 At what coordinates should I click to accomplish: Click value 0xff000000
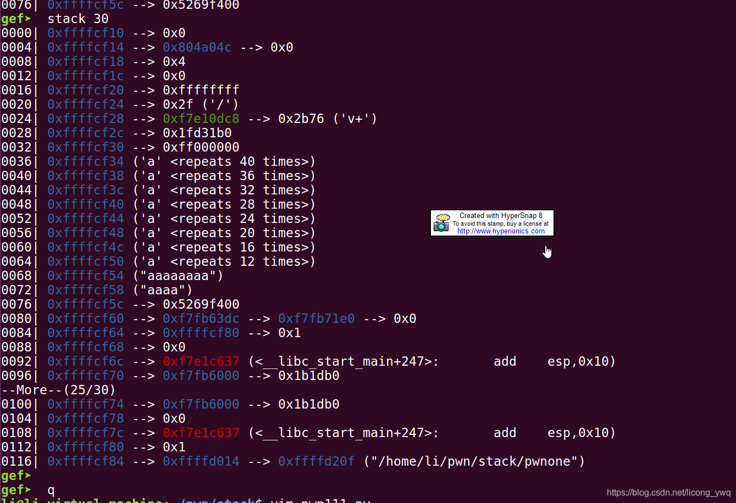[x=201, y=147]
